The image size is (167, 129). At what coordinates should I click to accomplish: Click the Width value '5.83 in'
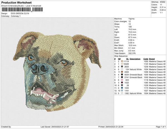click(x=163, y=10)
